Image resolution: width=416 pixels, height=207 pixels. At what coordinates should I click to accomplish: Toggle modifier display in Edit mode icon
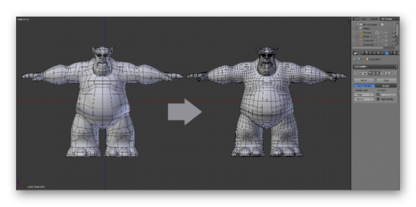pyautogui.click(x=378, y=73)
